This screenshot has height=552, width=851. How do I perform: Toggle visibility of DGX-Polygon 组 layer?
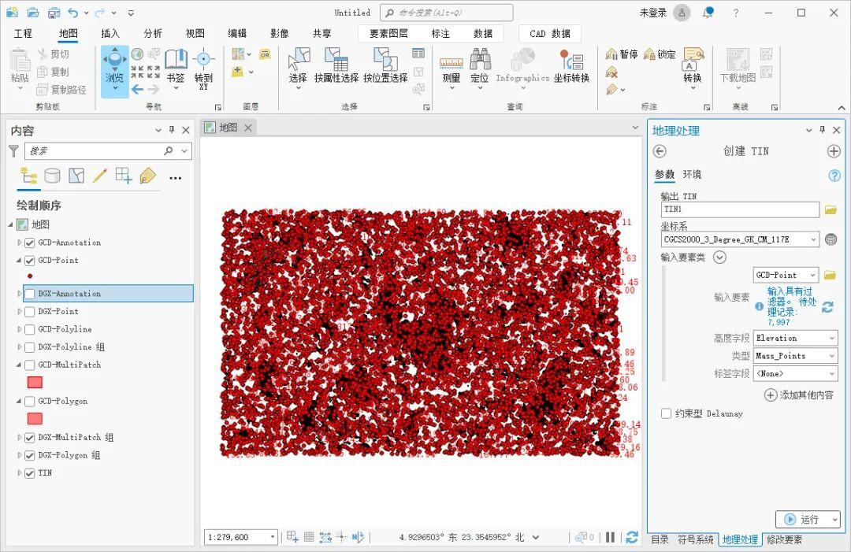28,456
